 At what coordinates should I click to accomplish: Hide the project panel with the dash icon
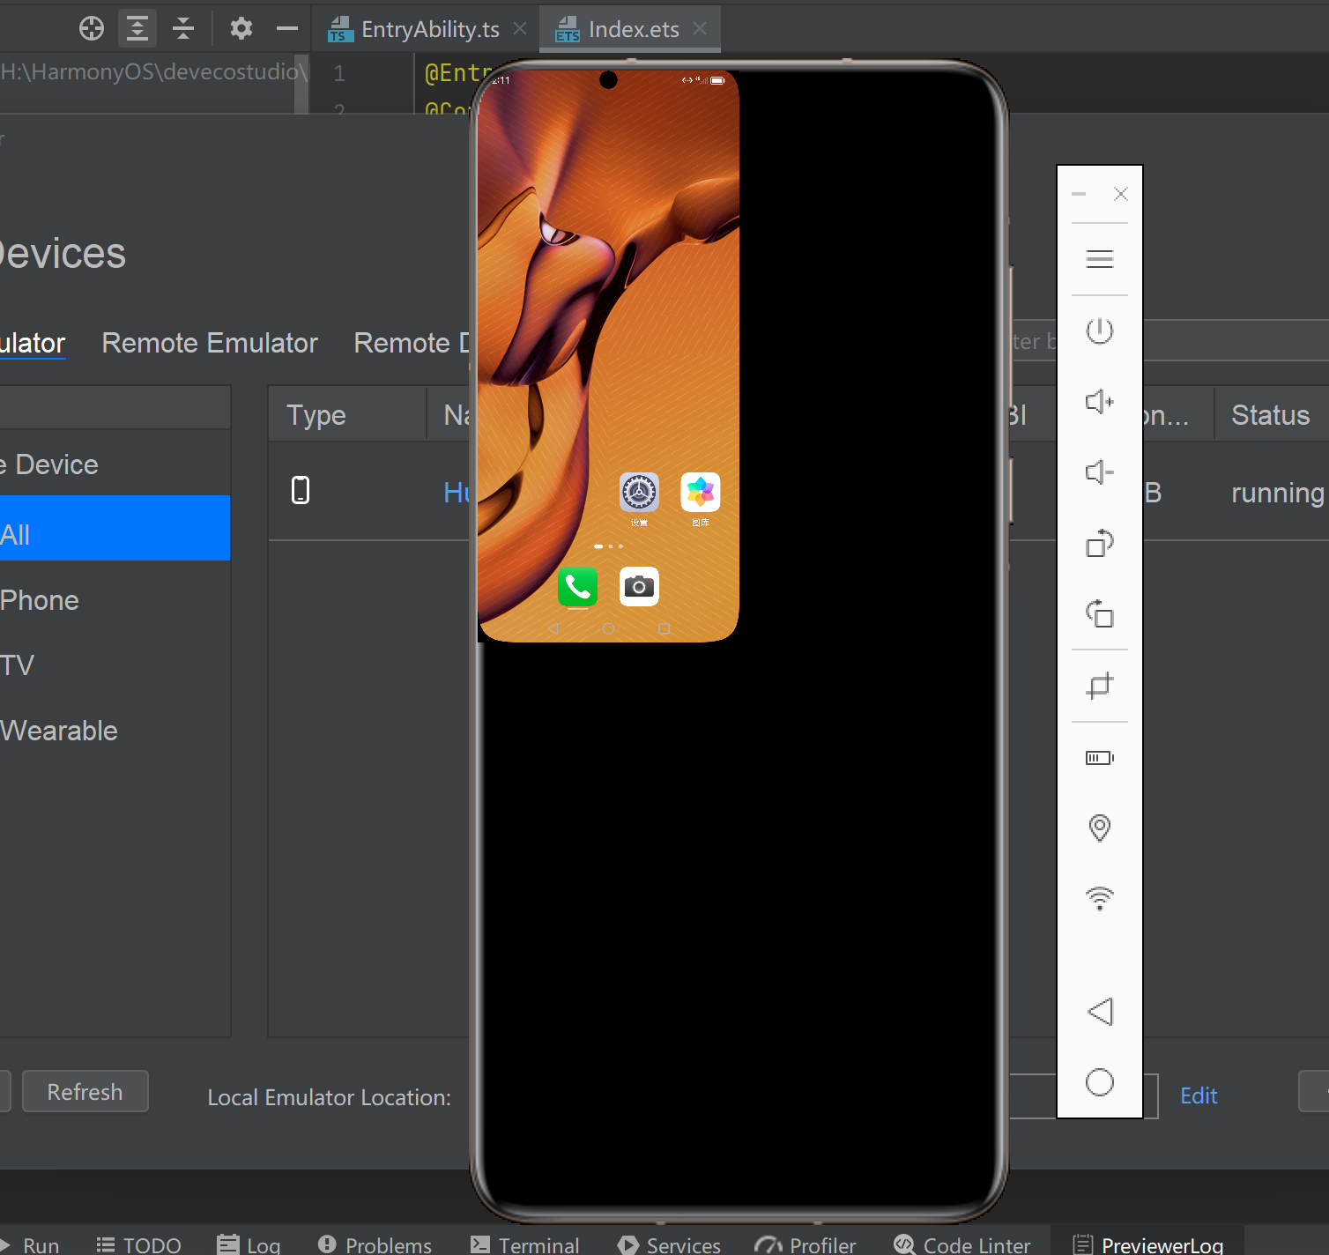[287, 29]
